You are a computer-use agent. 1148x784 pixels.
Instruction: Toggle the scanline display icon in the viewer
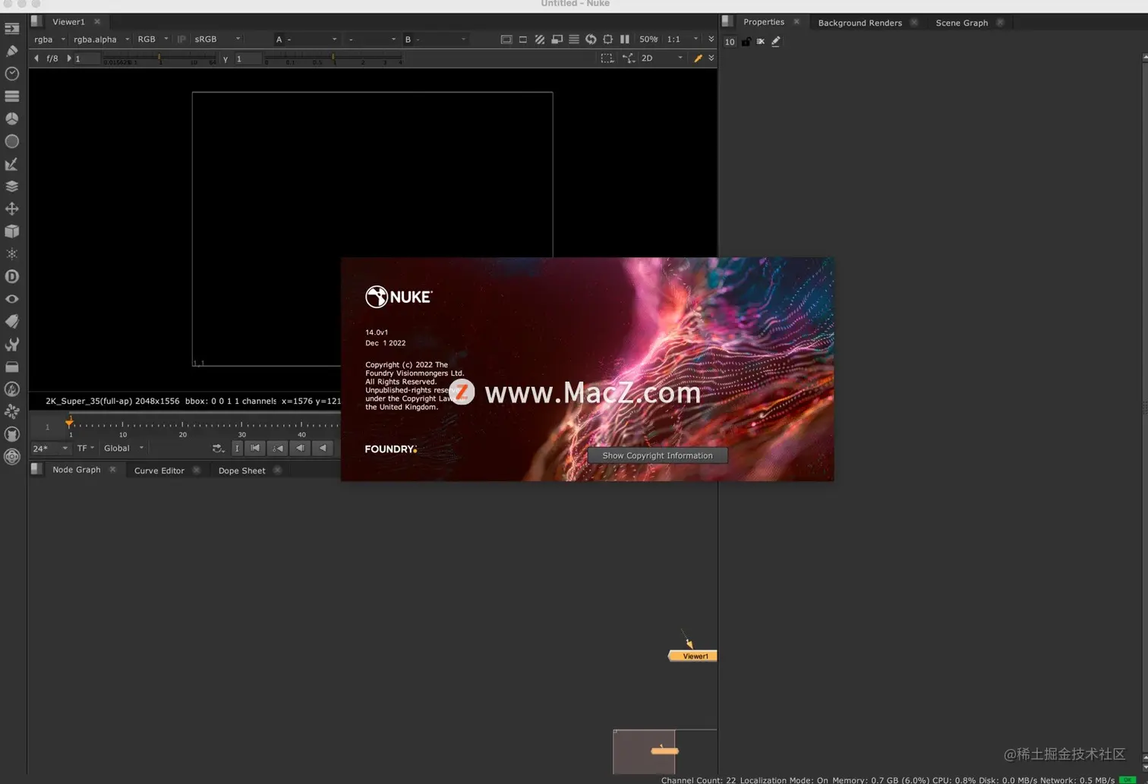pos(574,39)
